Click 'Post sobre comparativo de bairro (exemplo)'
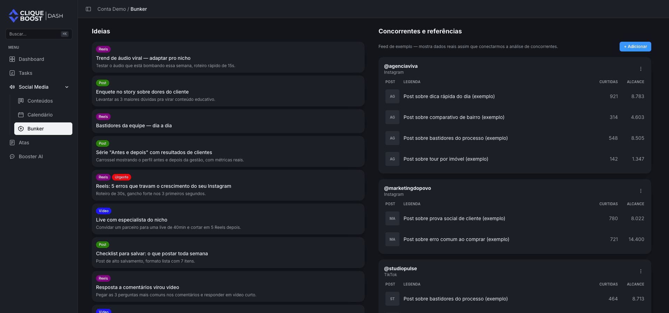669x313 pixels. tap(454, 117)
